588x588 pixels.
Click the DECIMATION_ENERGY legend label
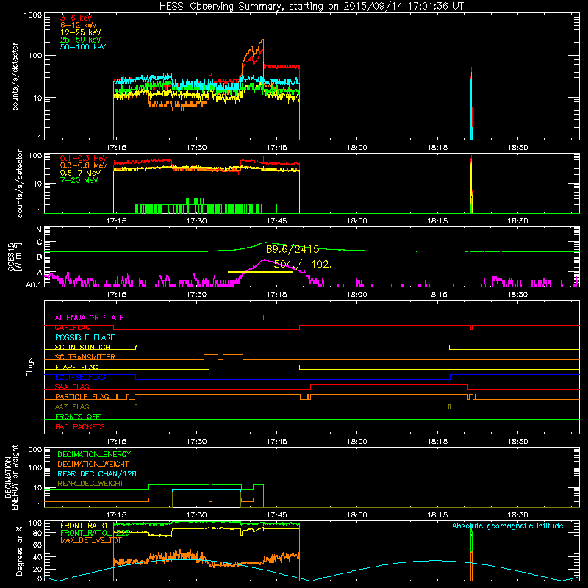[x=94, y=454]
